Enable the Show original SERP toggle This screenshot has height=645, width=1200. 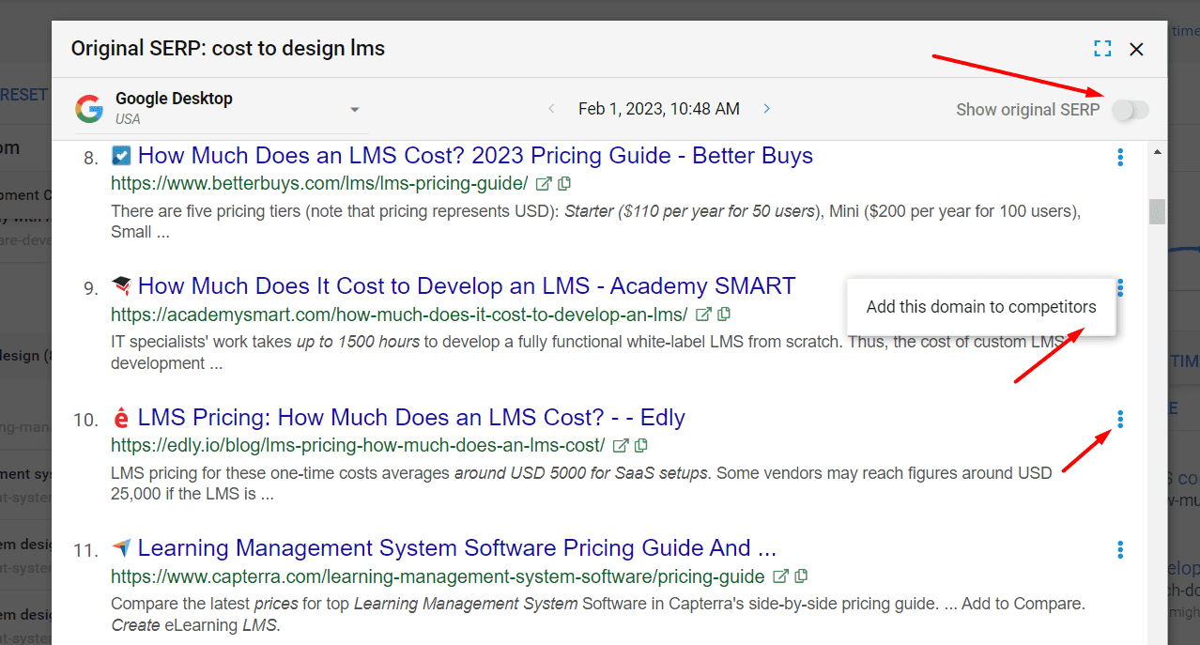(1130, 110)
